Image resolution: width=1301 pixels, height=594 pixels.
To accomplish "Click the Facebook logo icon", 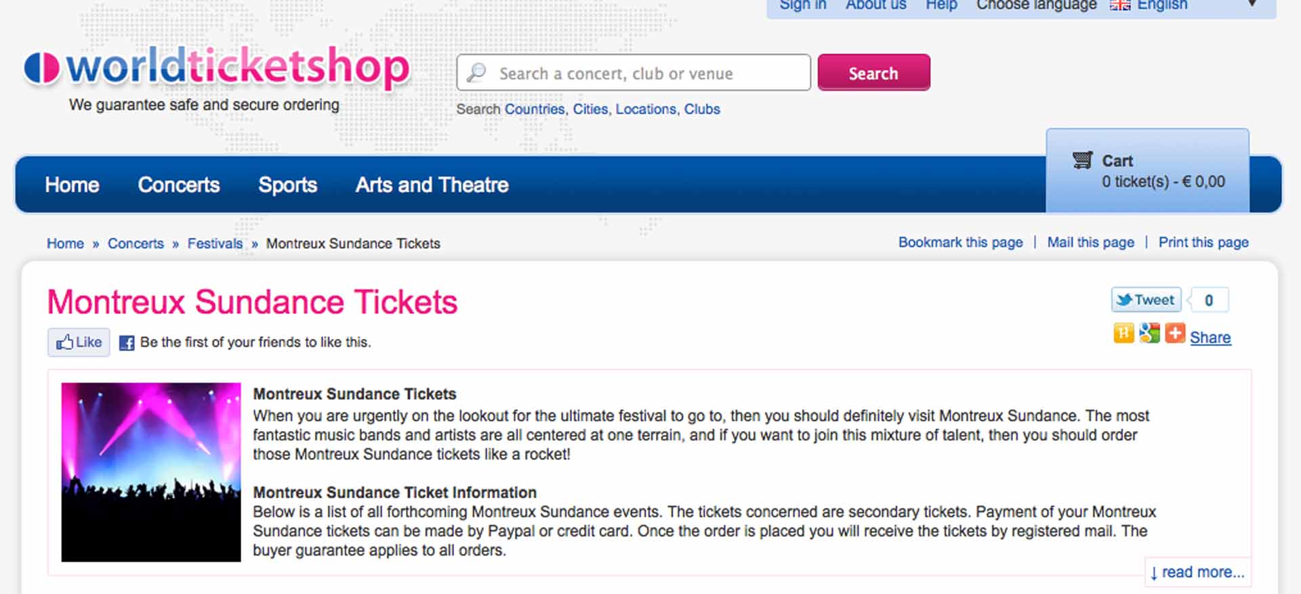I will click(127, 343).
